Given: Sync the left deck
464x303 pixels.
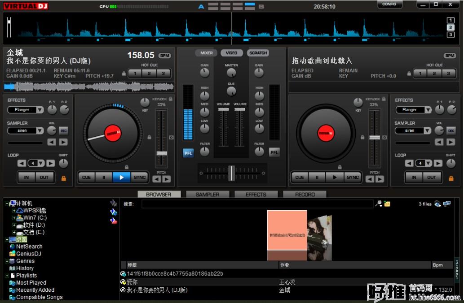Looking at the screenshot, I should pos(139,177).
